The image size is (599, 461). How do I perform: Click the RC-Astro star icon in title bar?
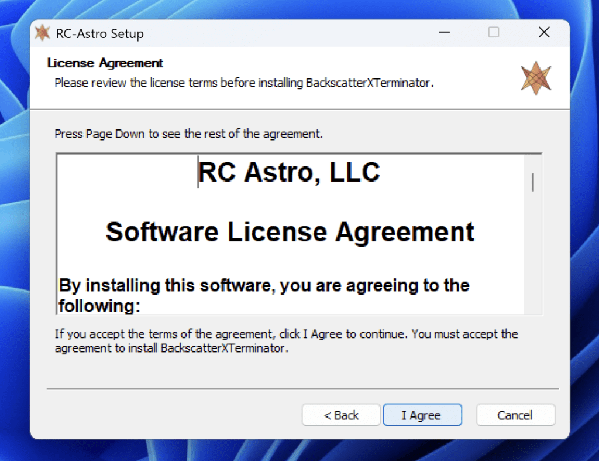(42, 33)
